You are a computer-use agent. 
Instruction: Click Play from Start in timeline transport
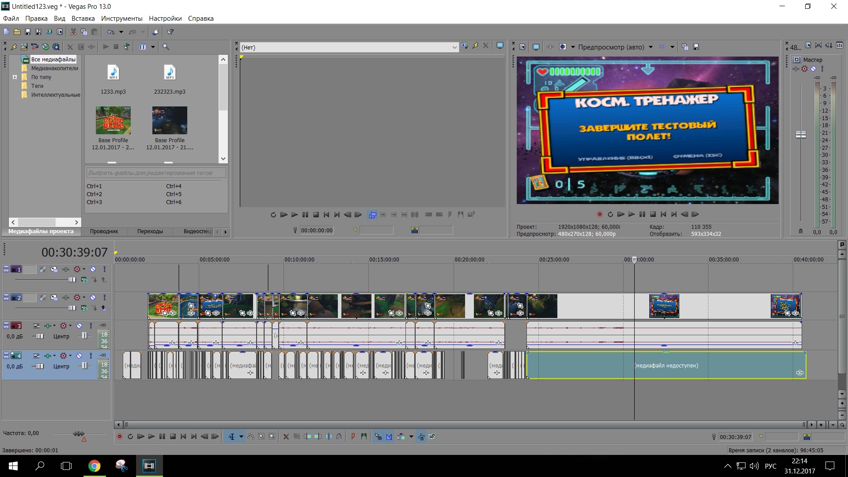click(141, 436)
